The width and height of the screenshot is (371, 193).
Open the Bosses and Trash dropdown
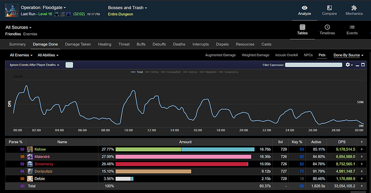coord(127,8)
